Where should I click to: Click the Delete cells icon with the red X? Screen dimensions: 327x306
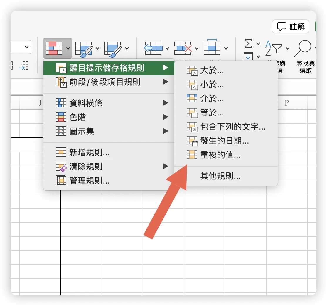[183, 48]
